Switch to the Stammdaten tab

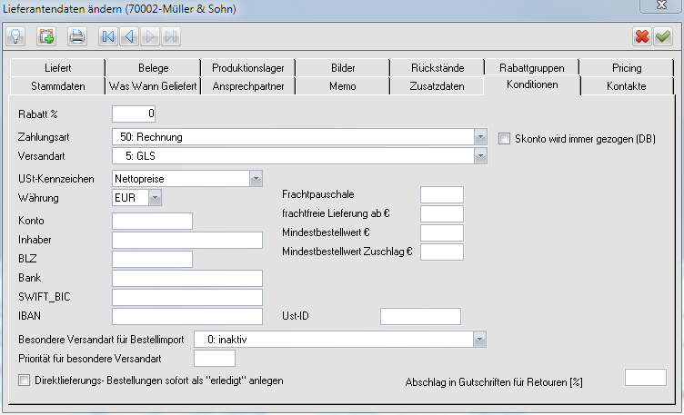58,86
